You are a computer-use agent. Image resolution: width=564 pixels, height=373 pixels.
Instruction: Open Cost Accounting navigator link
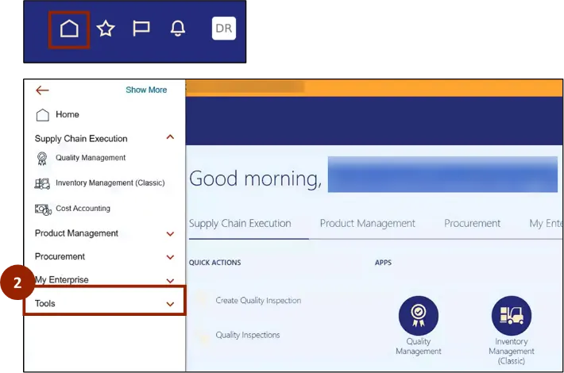tap(83, 209)
